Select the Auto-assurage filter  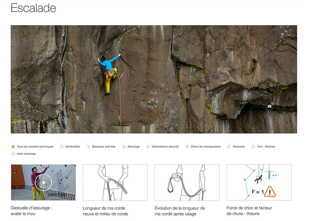[13, 154]
